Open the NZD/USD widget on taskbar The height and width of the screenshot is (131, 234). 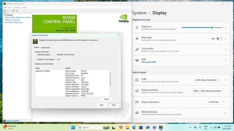9,127
